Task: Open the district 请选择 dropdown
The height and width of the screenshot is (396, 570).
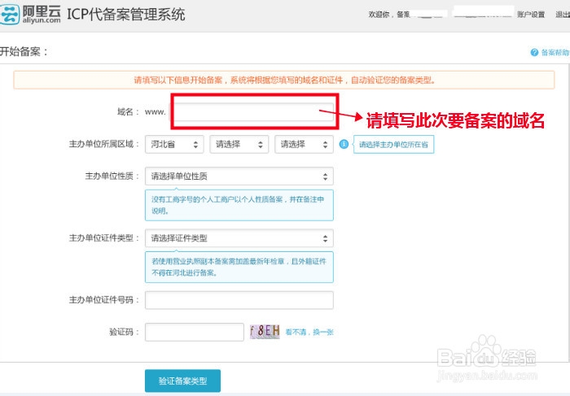Action: click(304, 145)
